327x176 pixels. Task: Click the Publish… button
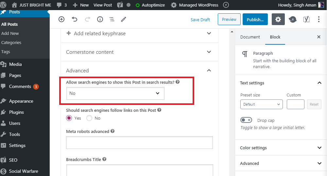(x=255, y=19)
